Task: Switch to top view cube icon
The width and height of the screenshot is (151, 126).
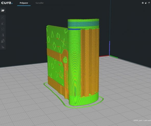Action: tap(149, 3)
